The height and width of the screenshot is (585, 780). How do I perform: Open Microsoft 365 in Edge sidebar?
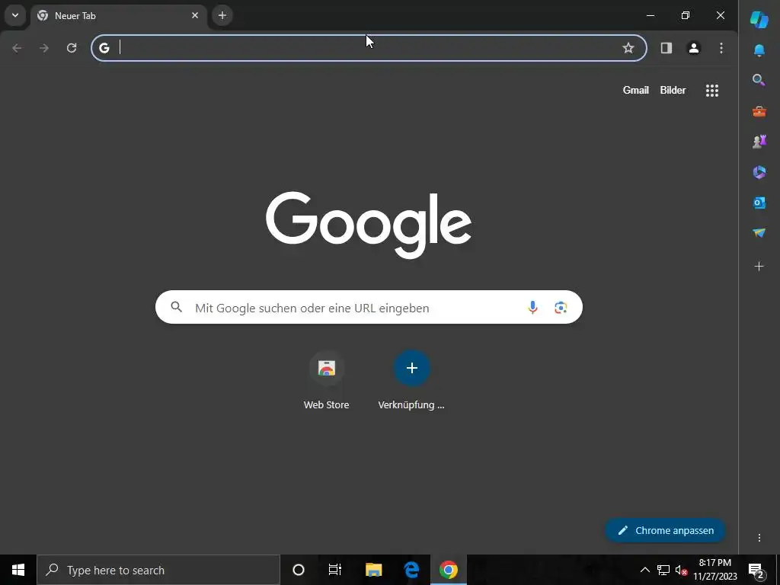tap(759, 172)
